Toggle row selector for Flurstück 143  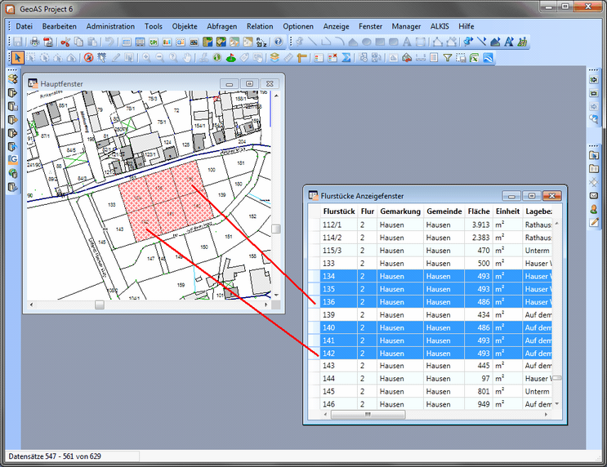315,366
